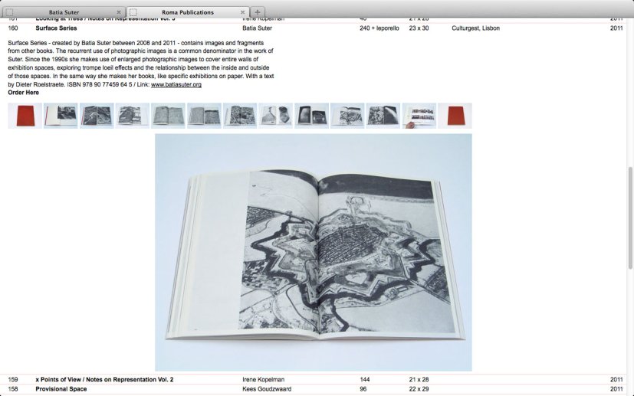This screenshot has width=634, height=396.
Task: Select eleventh thumbnail of book spread
Action: point(383,116)
